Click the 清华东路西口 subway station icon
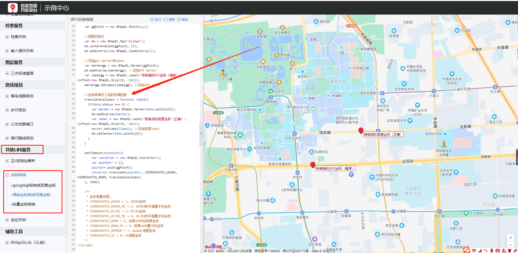The width and height of the screenshot is (518, 253). pos(382,93)
